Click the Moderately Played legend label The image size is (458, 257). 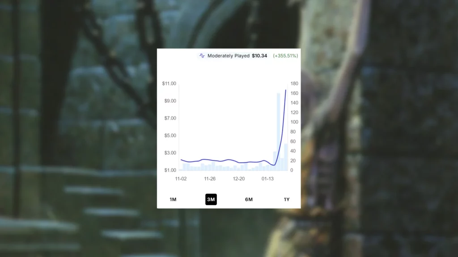(228, 56)
